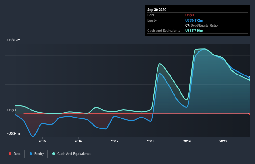Image resolution: width=255 pixels, height=164 pixels.
Task: Click the US$5.780m cash value
Action: coord(194,31)
